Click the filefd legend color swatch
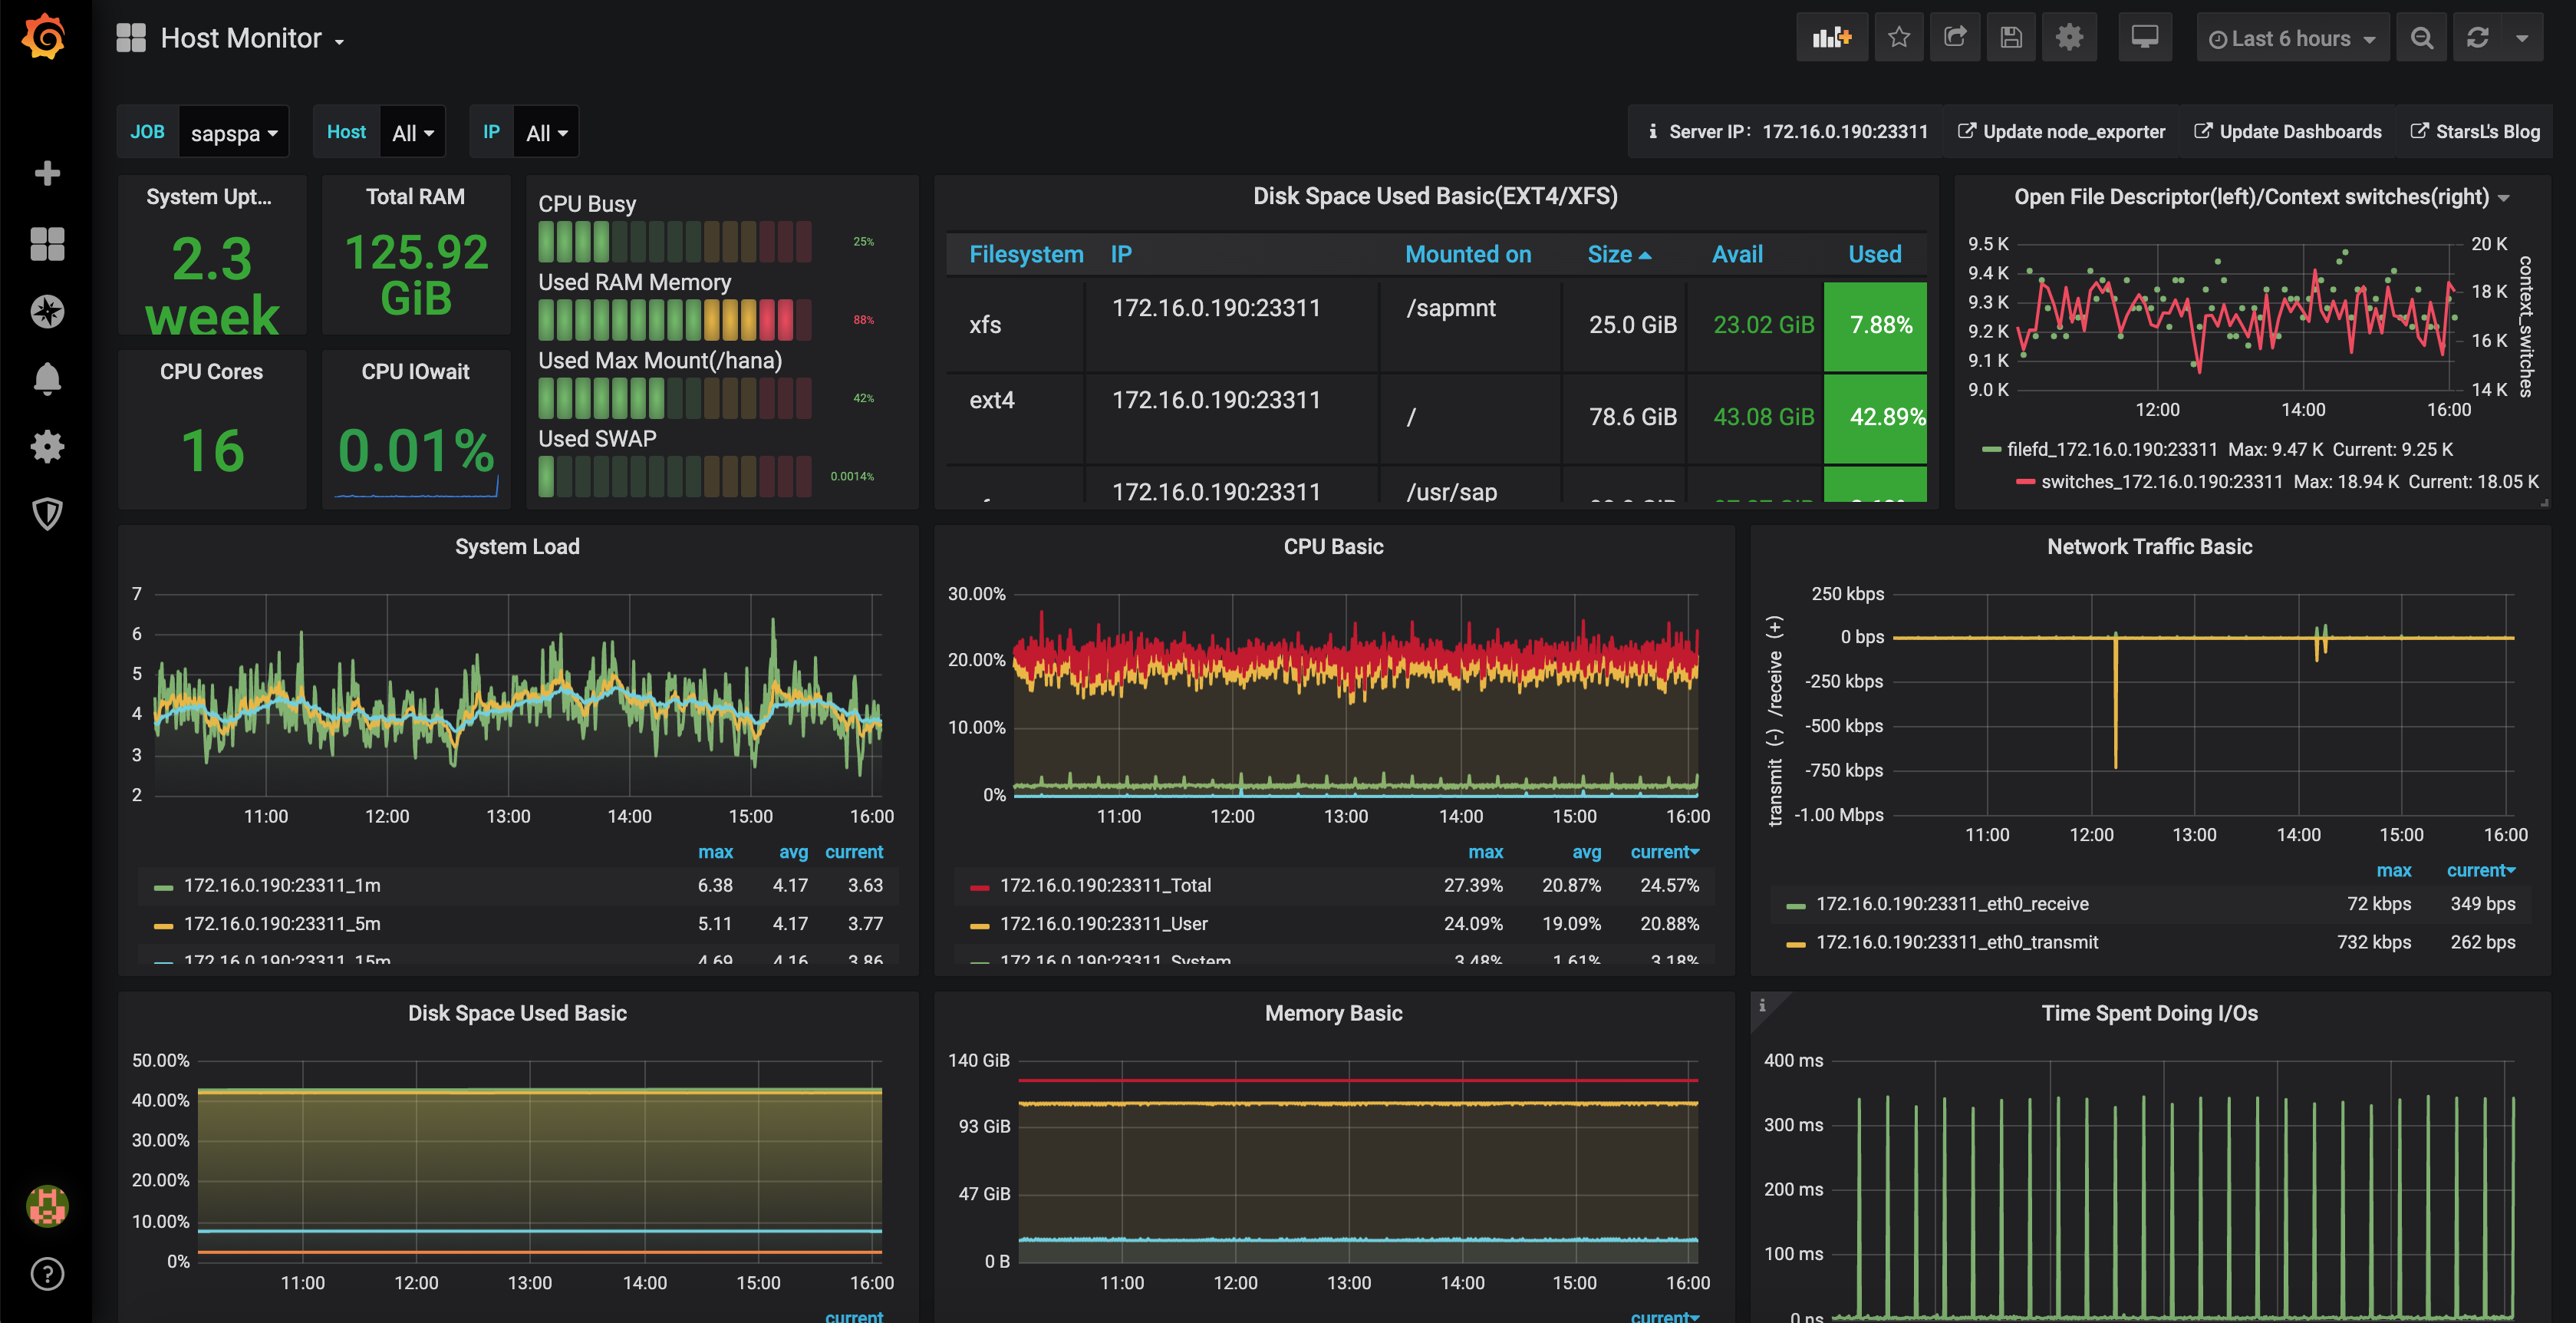Screen dimensions: 2576x1323 tap(1990, 450)
